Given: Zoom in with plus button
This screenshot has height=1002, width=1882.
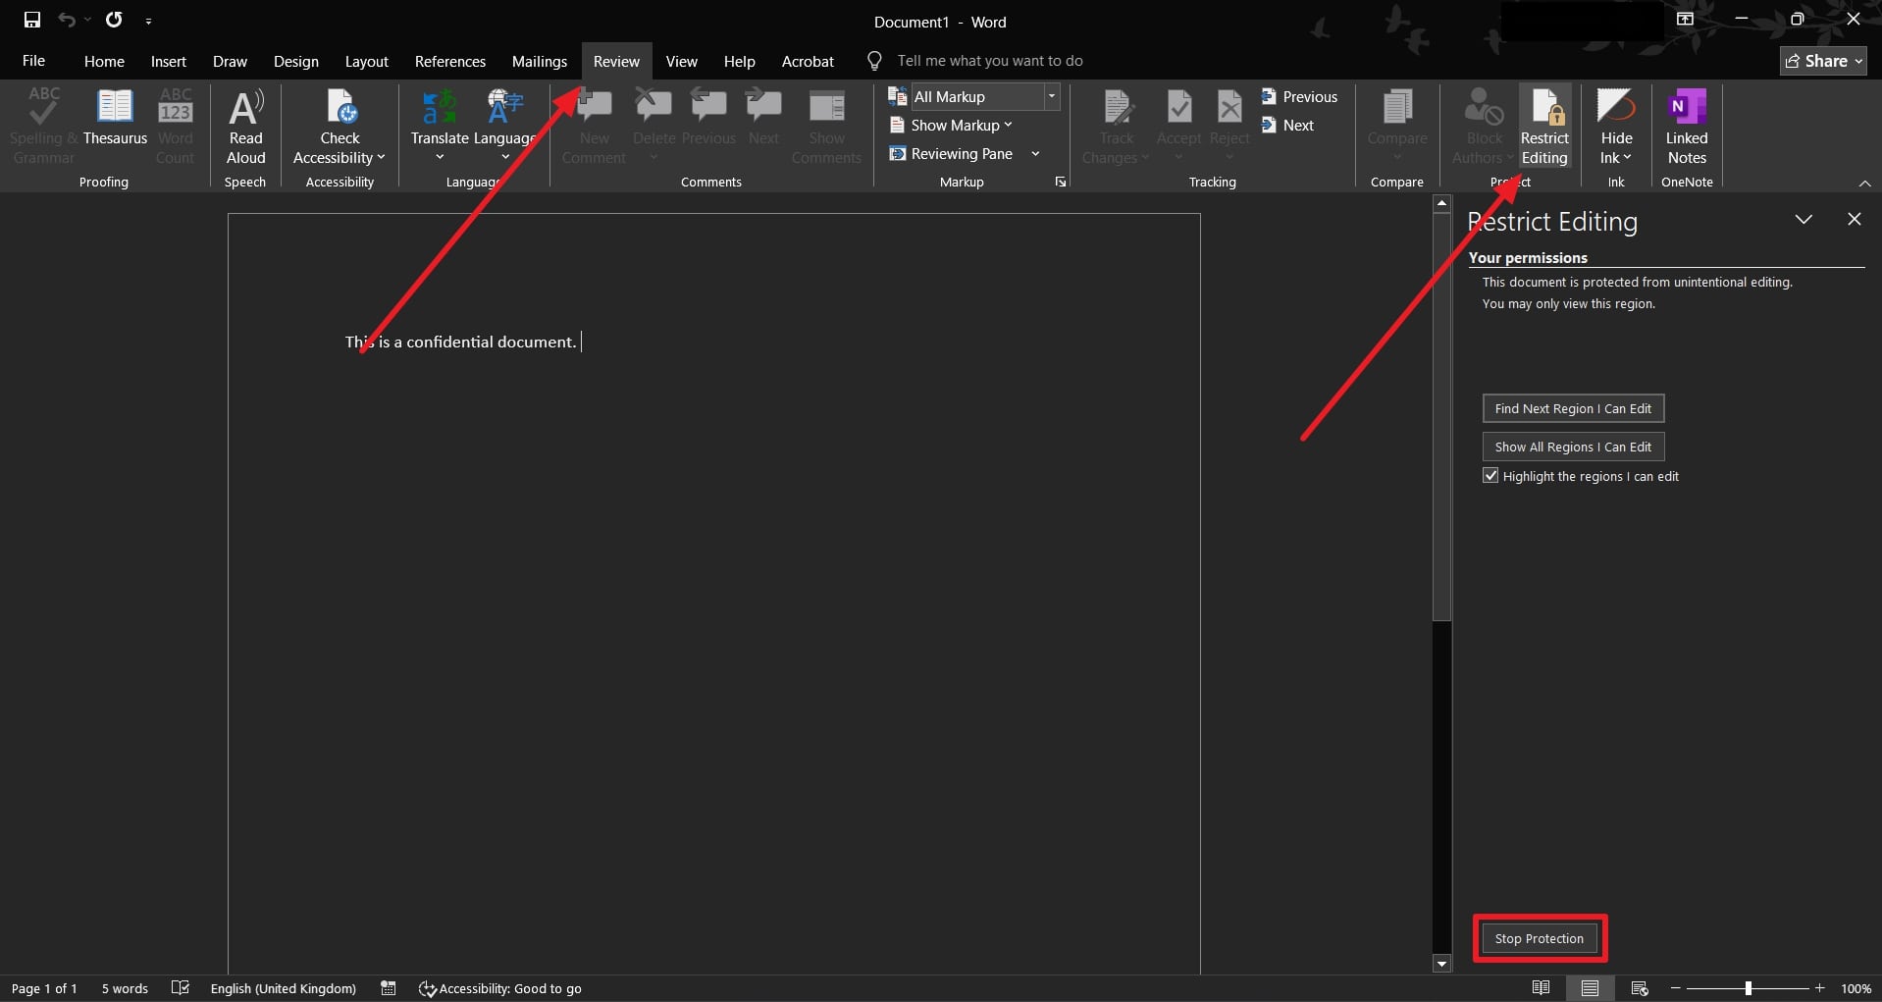Looking at the screenshot, I should pos(1819,988).
